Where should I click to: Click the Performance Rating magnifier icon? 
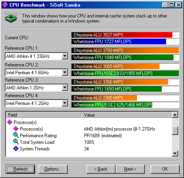tap(16, 135)
